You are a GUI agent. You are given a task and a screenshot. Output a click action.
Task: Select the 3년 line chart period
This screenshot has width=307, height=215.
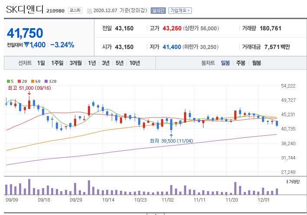(106, 63)
